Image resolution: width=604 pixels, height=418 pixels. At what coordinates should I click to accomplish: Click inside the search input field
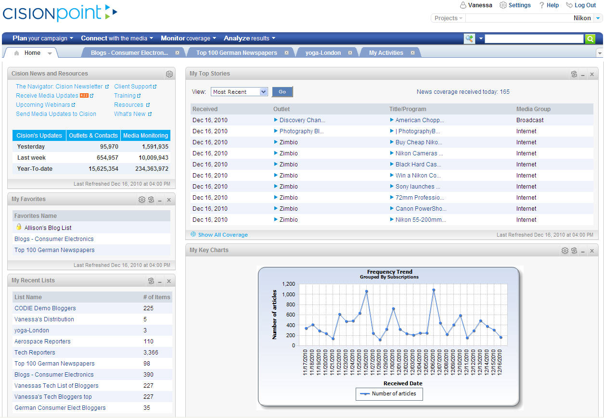(534, 38)
